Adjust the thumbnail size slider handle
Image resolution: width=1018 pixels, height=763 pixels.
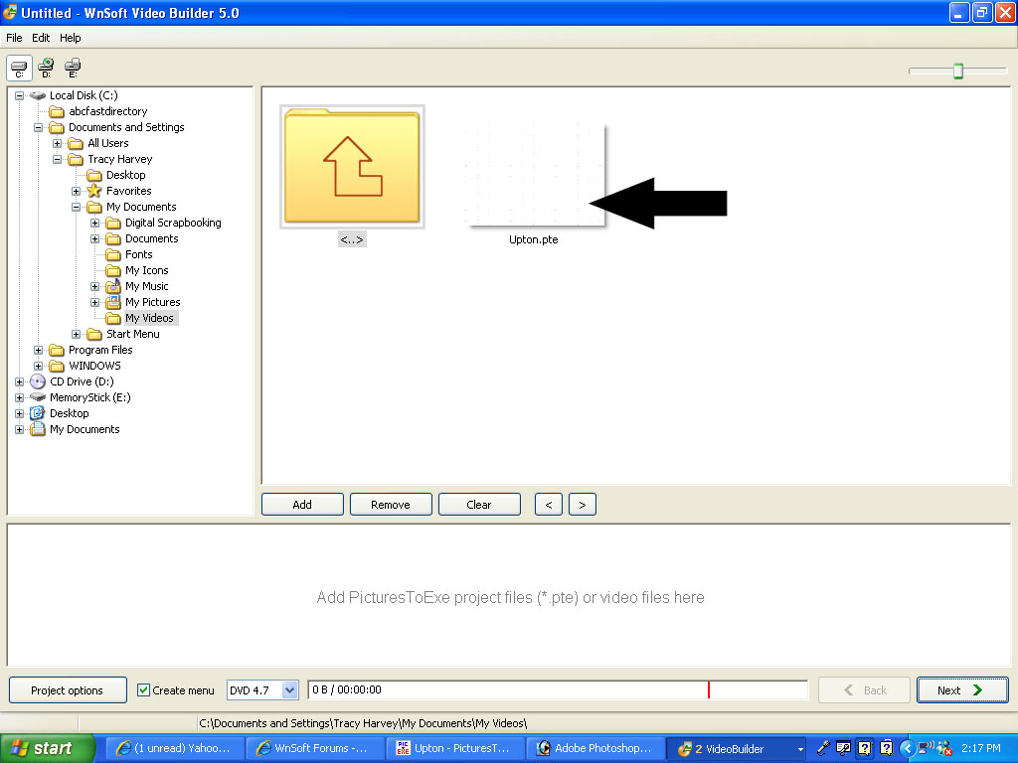(x=957, y=71)
